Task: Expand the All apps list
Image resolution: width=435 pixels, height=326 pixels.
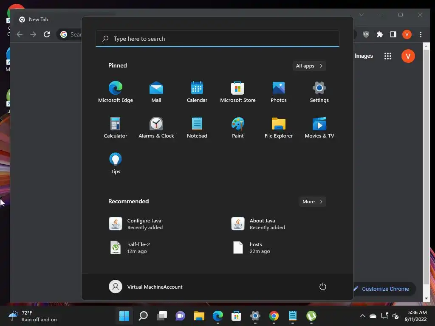Action: [x=309, y=66]
